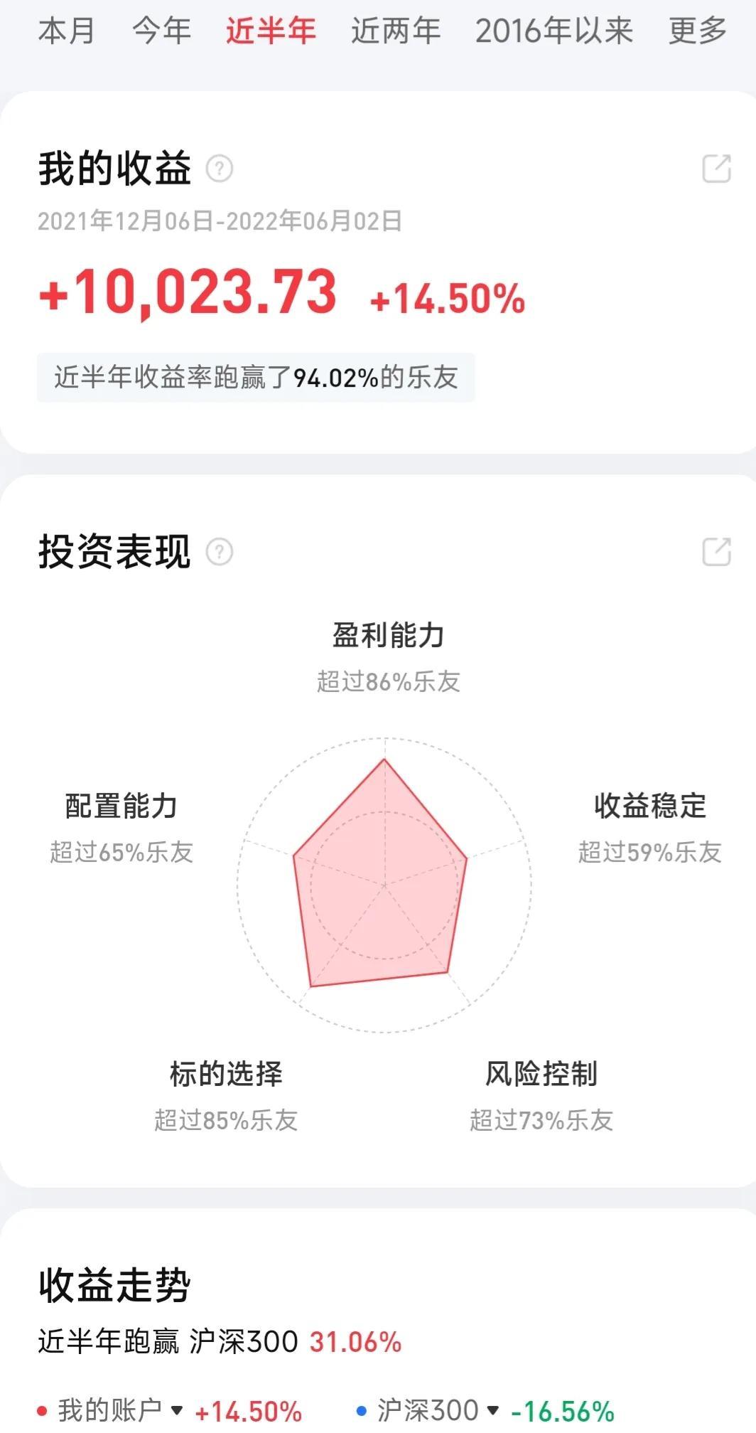Tap the 收益稳定 radar label

pyautogui.click(x=650, y=806)
